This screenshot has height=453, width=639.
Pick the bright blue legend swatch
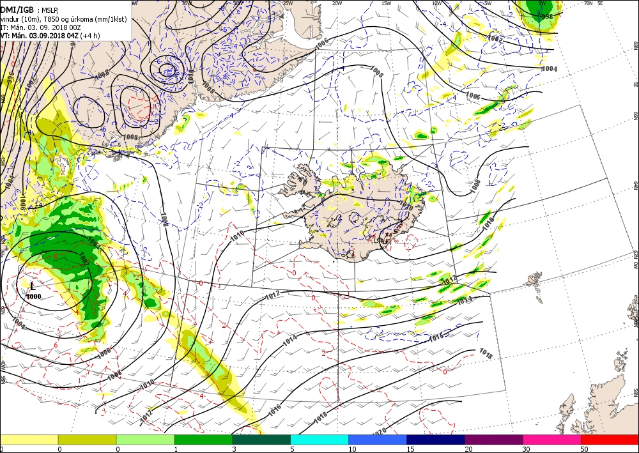point(378,440)
